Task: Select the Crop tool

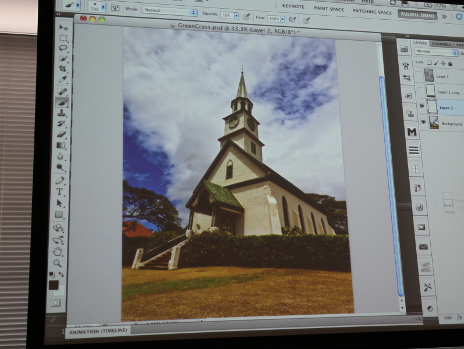Action: pos(62,69)
